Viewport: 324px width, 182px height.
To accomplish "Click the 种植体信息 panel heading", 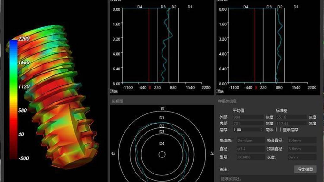I will click(x=227, y=101).
